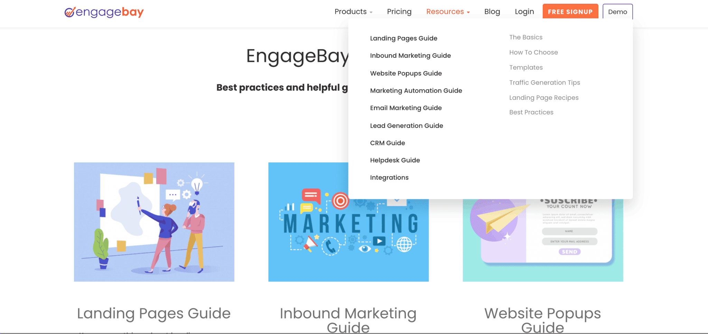The height and width of the screenshot is (334, 708).
Task: Click the landing pages illustration thumbnail
Action: 154,222
